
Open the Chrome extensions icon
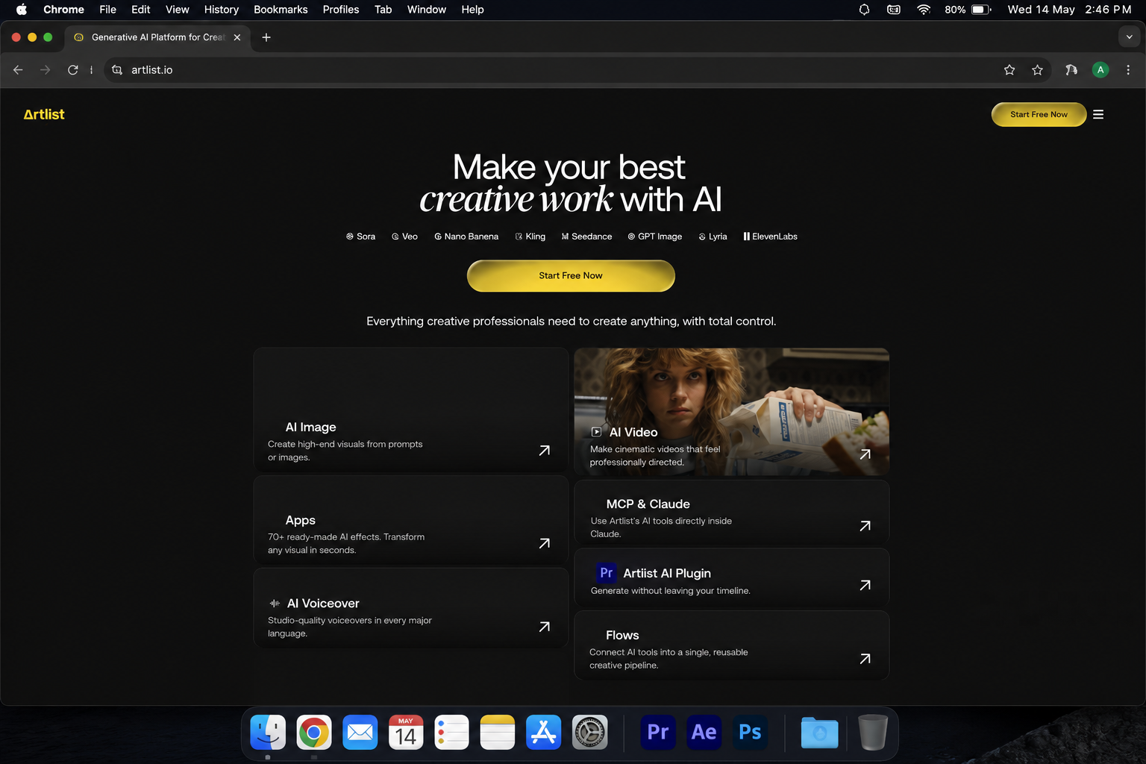1071,70
